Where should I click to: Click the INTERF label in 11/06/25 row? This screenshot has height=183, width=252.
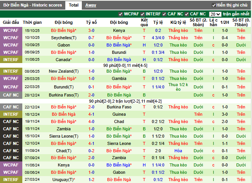point(11,60)
